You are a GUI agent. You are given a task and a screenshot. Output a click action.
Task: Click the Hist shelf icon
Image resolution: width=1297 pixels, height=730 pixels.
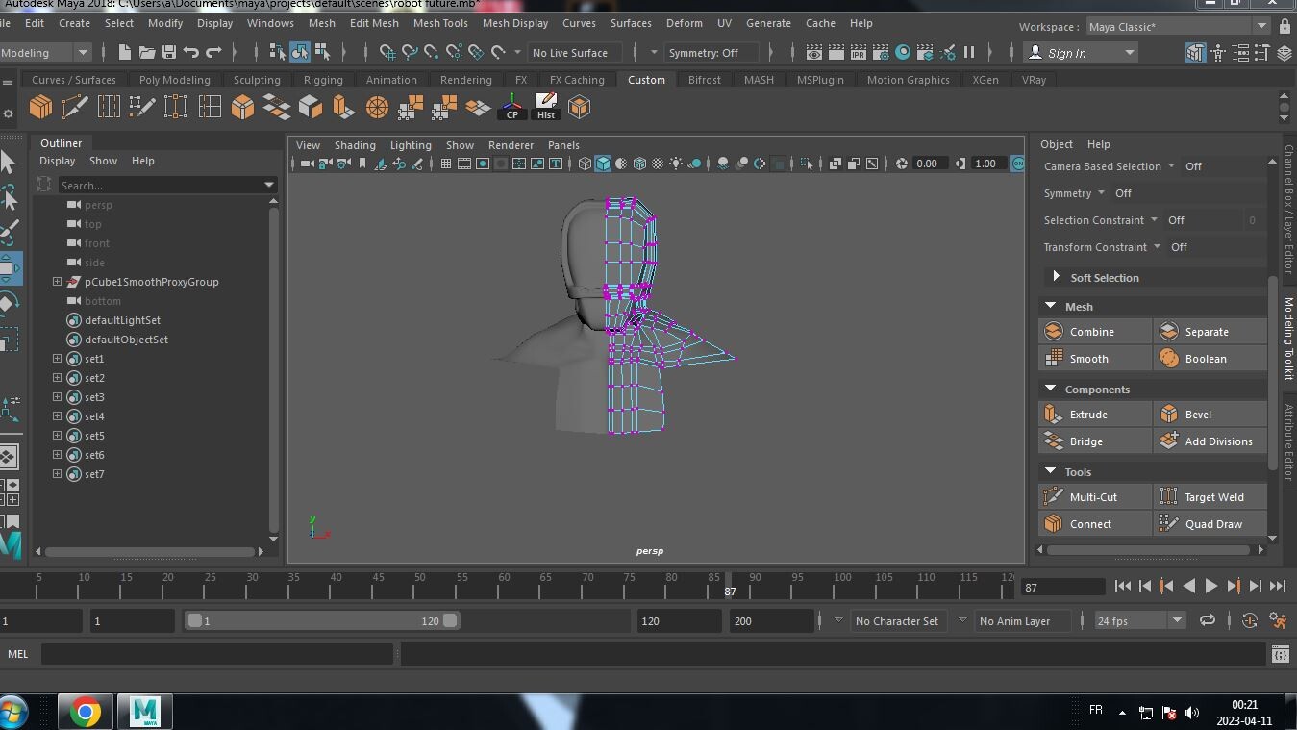545,107
